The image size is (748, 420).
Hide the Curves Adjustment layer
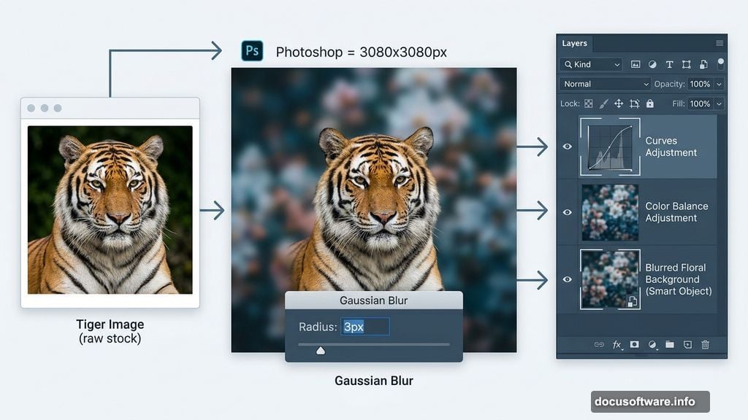567,147
